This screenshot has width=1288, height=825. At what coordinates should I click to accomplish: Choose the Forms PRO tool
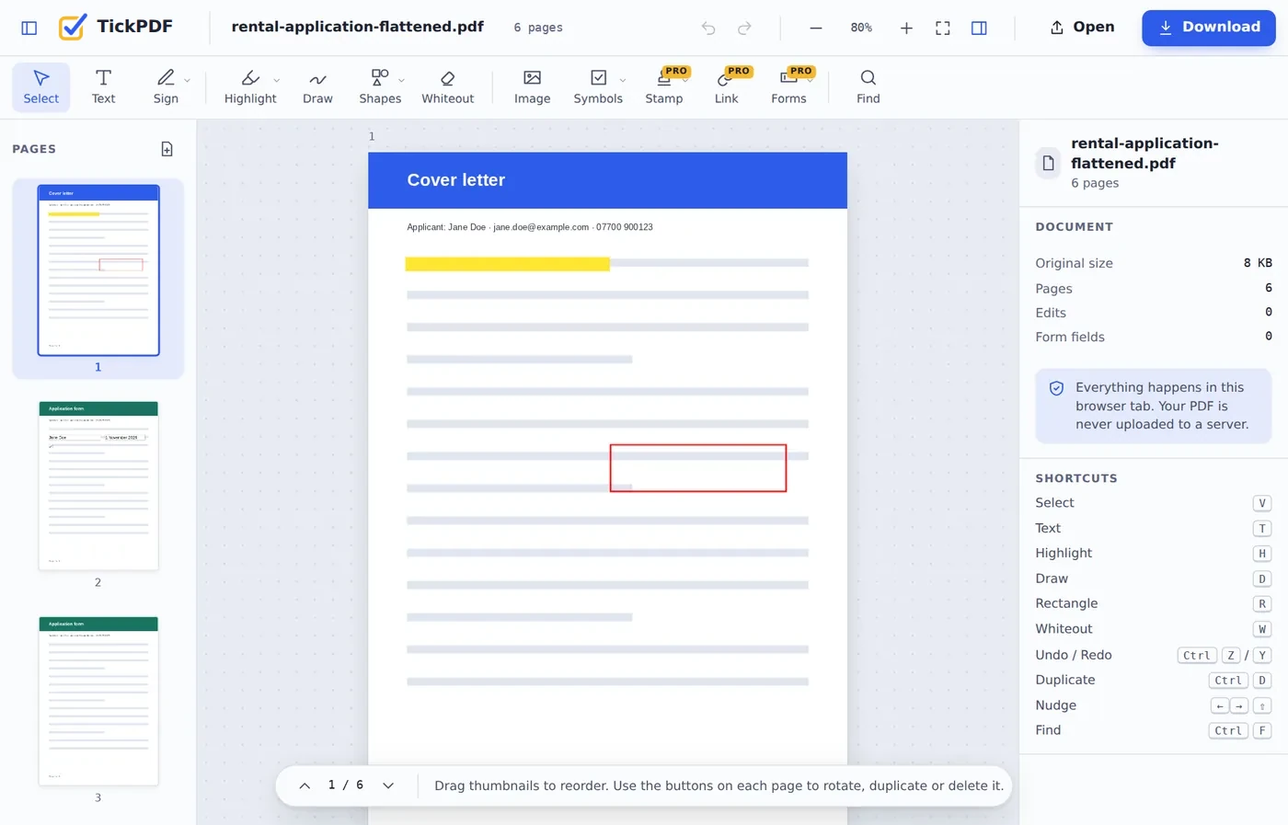[788, 86]
